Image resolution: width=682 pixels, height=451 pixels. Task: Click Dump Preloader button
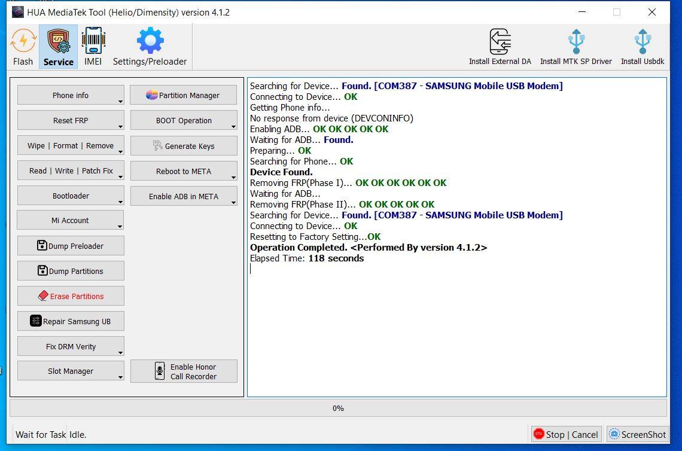[x=71, y=246]
